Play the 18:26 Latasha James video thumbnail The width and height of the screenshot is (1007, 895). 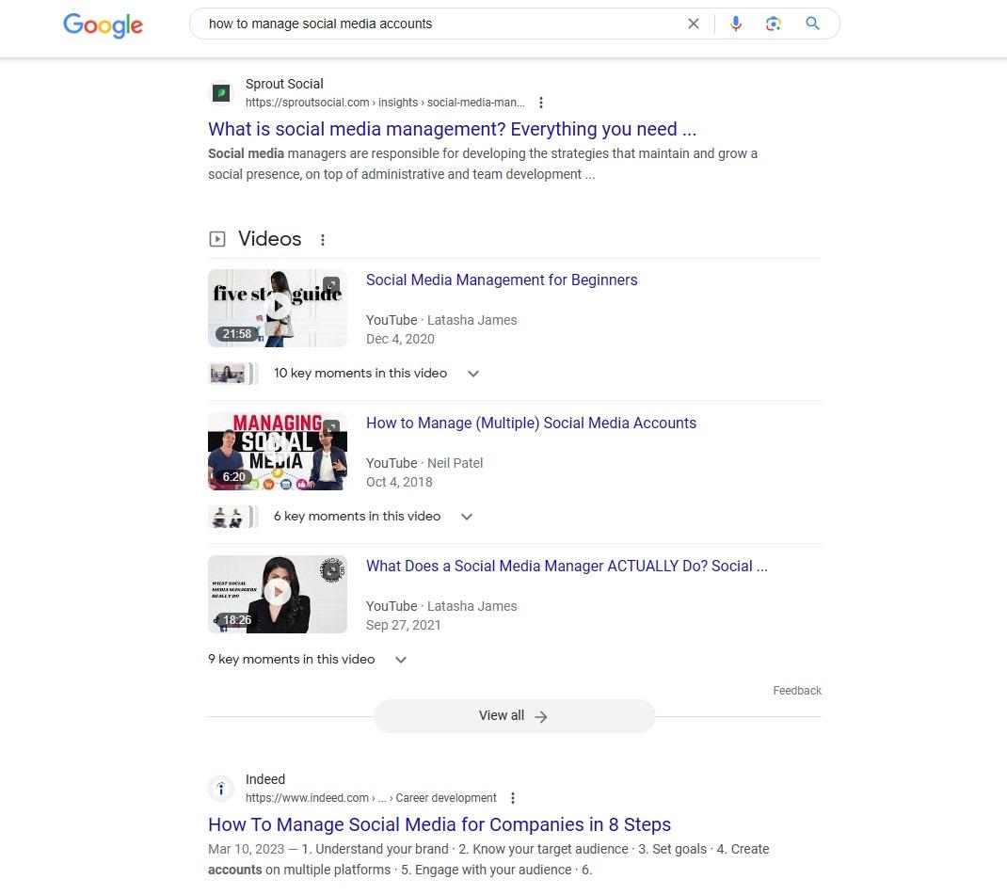(278, 595)
